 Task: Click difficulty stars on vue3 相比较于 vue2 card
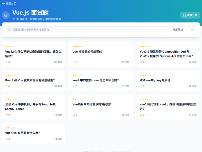tap(145, 99)
